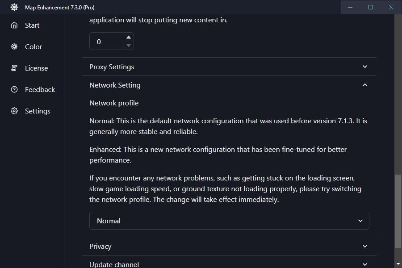This screenshot has width=402, height=268.
Task: Increment the counter using the up arrow
Action: coord(129,36)
